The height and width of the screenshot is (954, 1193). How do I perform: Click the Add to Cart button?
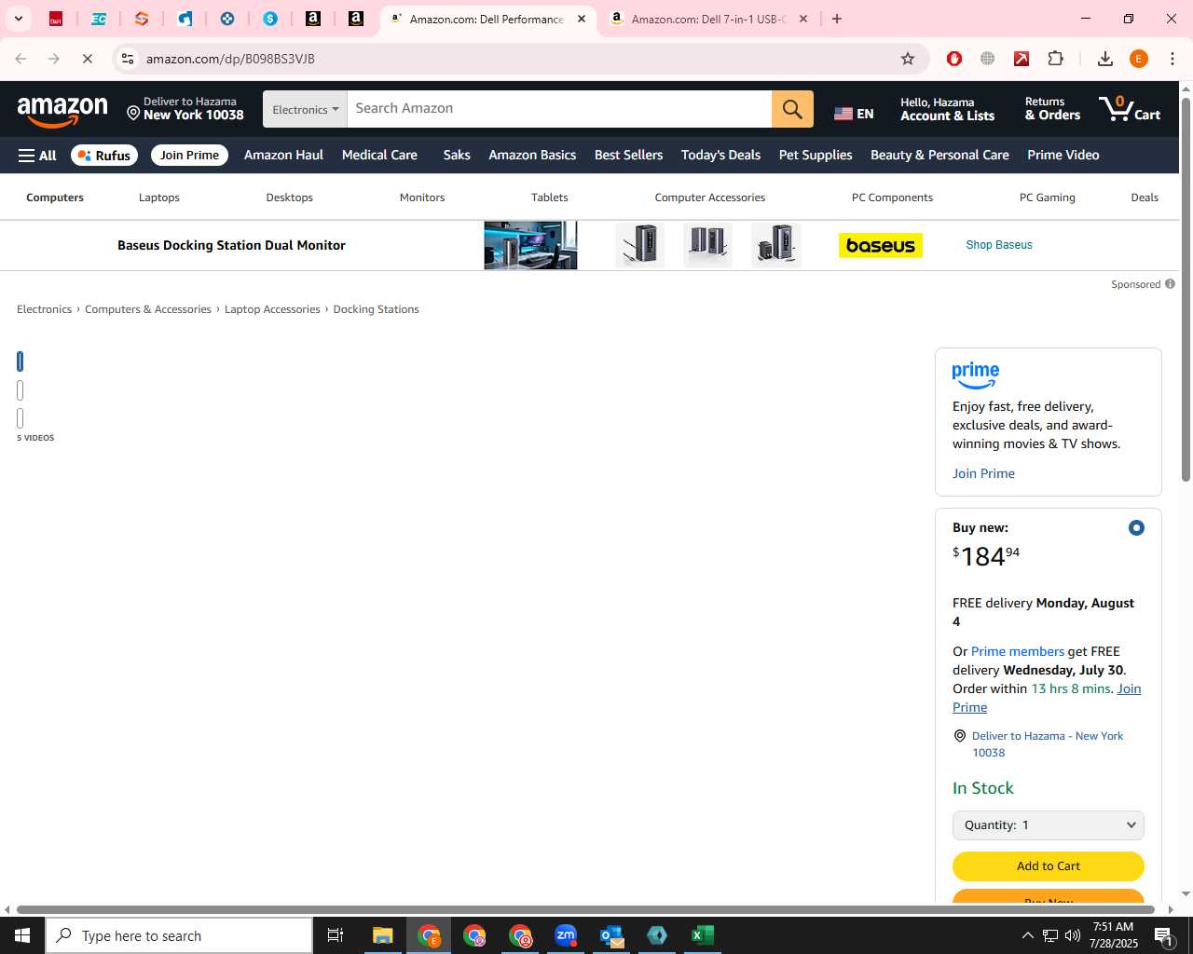point(1049,866)
